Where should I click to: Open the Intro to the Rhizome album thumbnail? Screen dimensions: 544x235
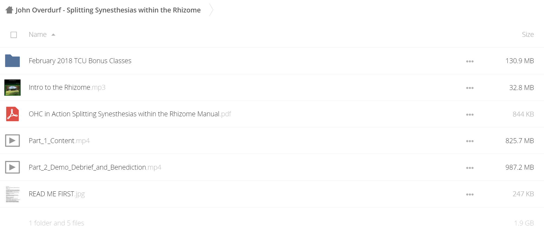point(12,87)
